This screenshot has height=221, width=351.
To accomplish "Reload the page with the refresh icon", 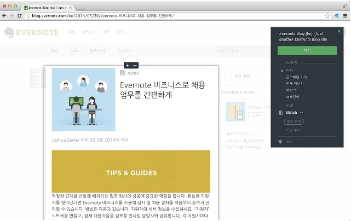I will [x=20, y=16].
